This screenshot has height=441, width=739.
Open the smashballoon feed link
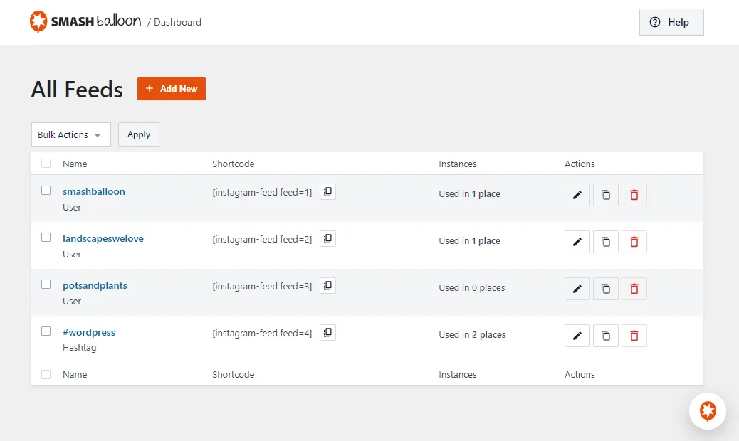(94, 191)
